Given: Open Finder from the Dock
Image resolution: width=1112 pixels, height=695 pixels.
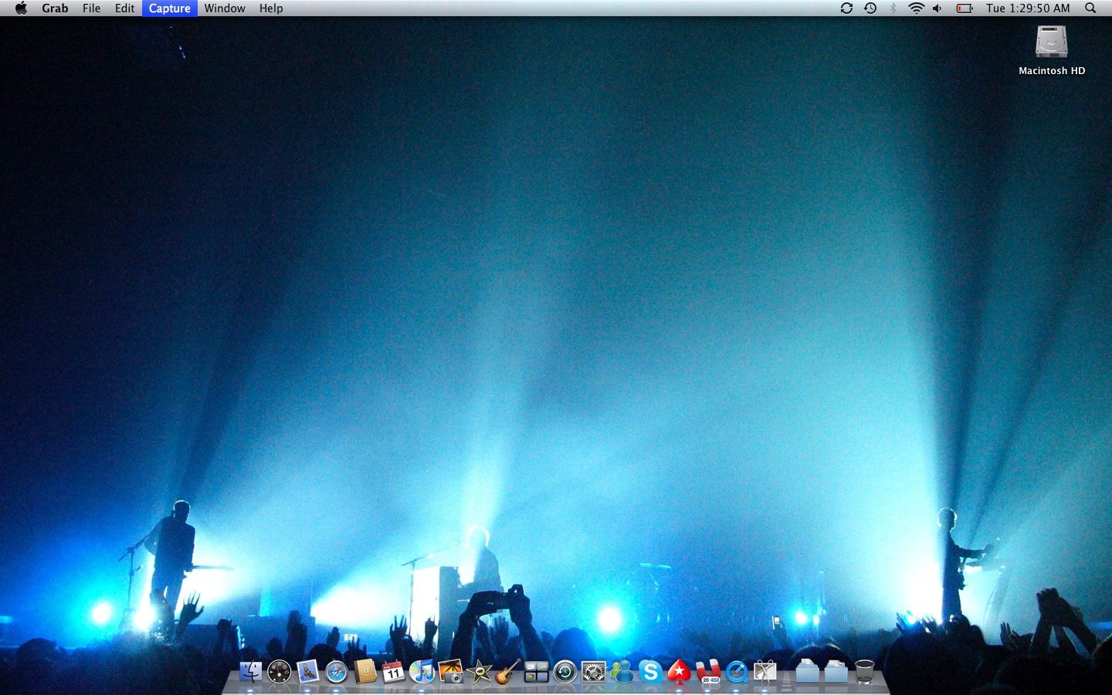Looking at the screenshot, I should click(x=250, y=672).
